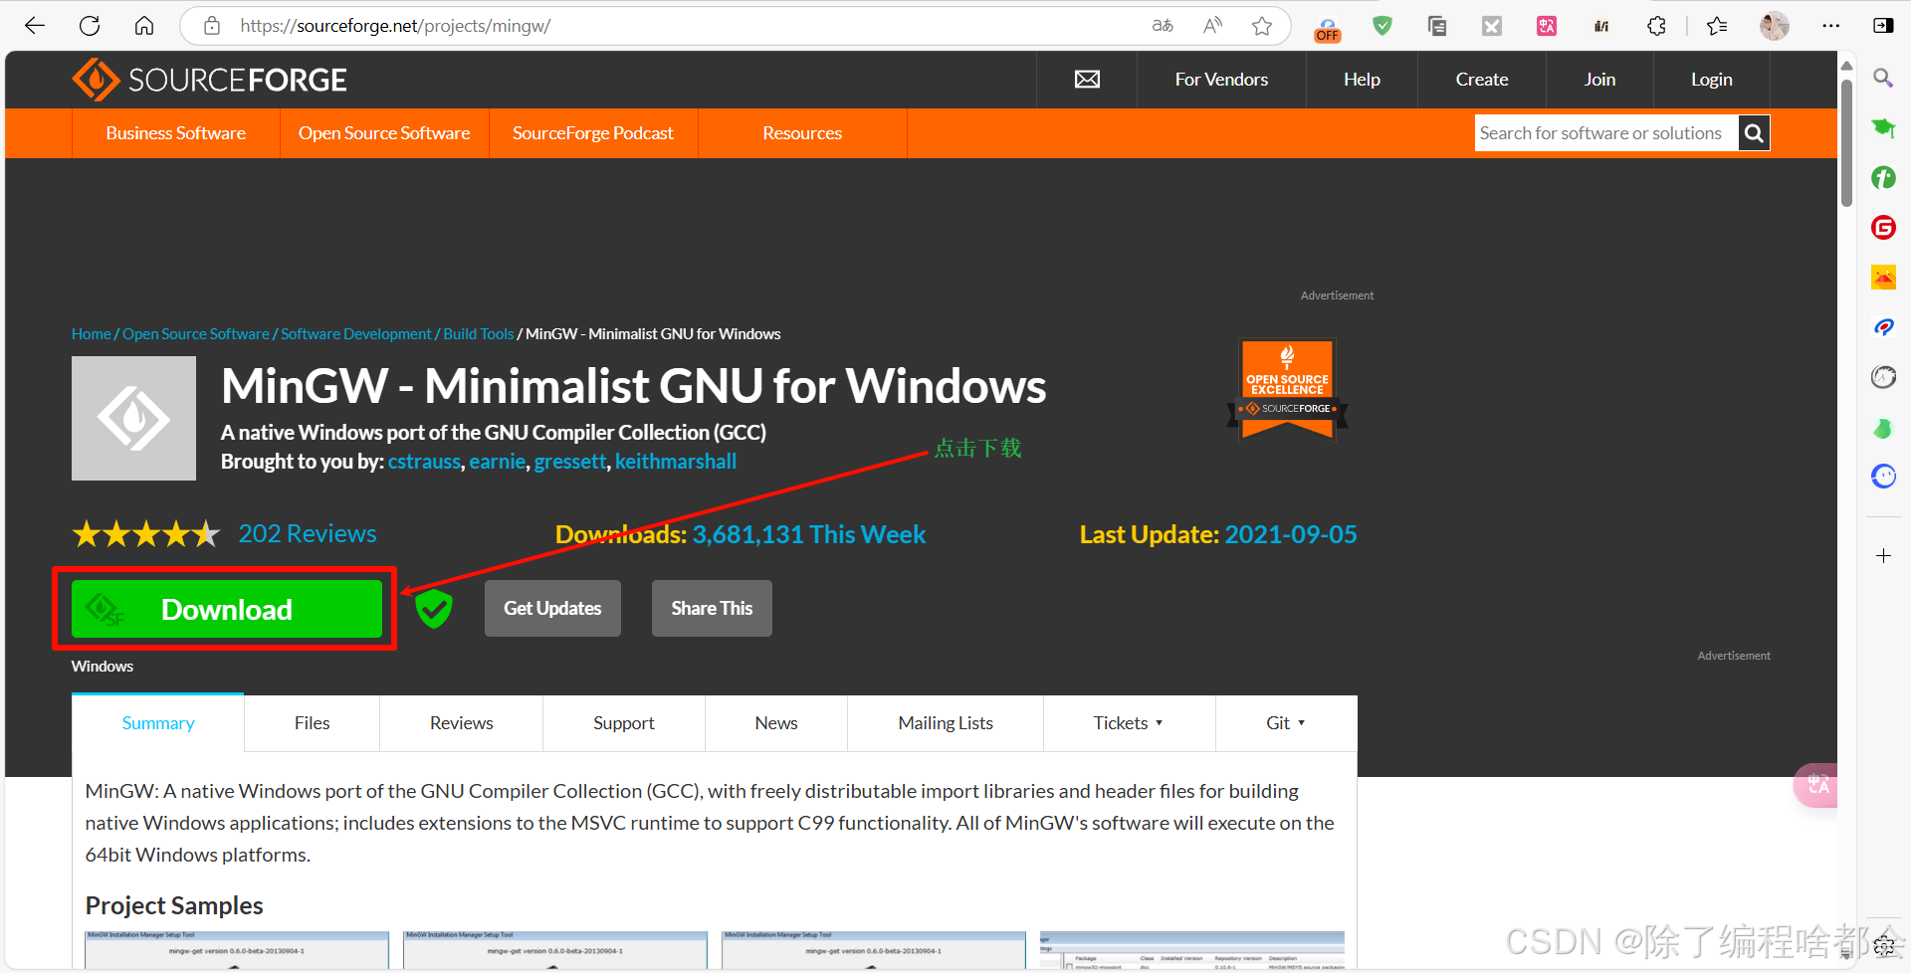Follow Build Tools breadcrumb link

pos(479,334)
